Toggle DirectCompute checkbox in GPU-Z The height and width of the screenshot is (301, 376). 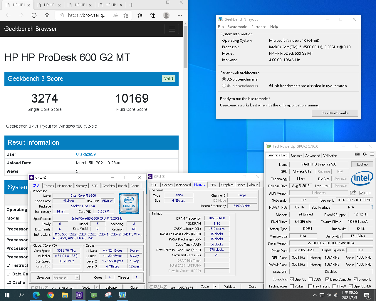point(327,280)
